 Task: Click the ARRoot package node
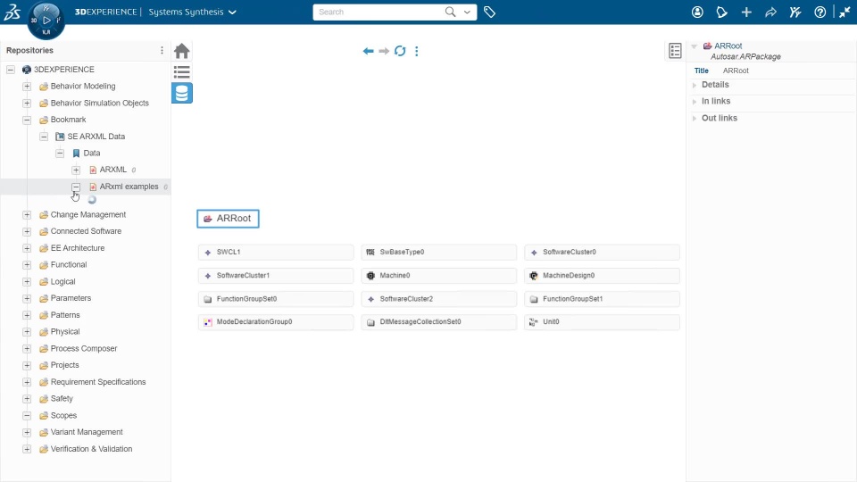[228, 219]
